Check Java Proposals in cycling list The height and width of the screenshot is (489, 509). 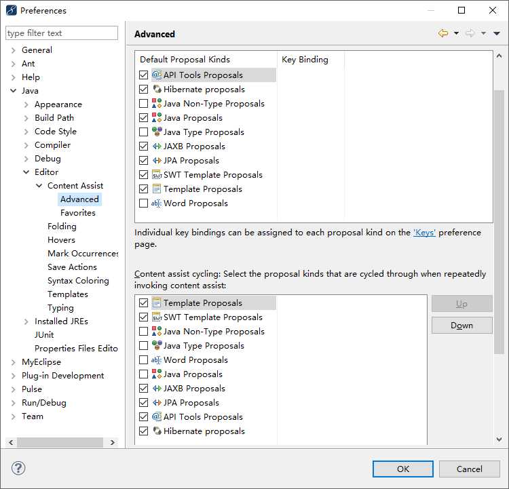coord(143,374)
